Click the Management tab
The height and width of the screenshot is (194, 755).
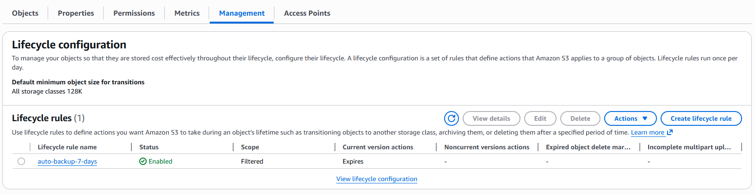coord(242,13)
